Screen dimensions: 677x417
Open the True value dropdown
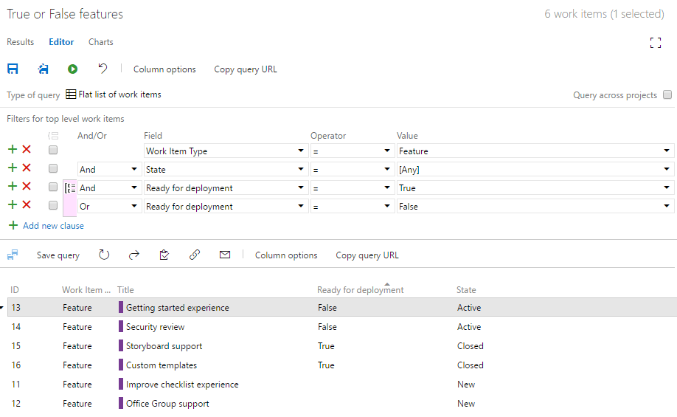click(x=667, y=188)
